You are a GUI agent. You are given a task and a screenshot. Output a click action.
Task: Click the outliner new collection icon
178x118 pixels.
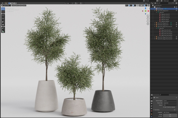(x=177, y=3)
